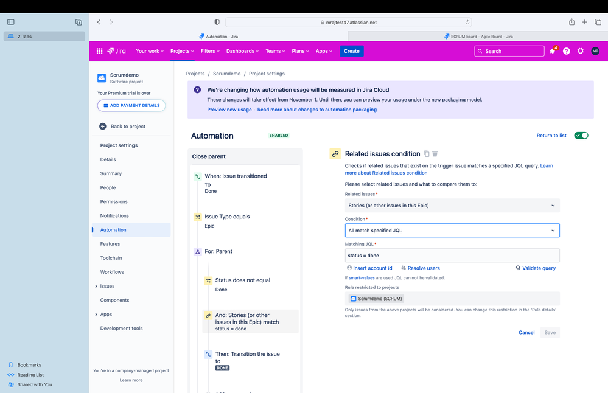The image size is (608, 393).
Task: Click the Create button
Action: pos(352,51)
